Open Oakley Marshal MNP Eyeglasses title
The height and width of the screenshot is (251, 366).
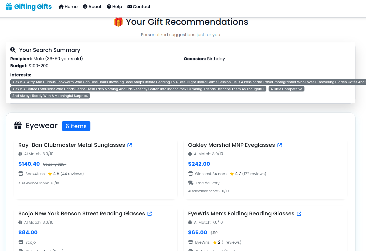pos(231,145)
